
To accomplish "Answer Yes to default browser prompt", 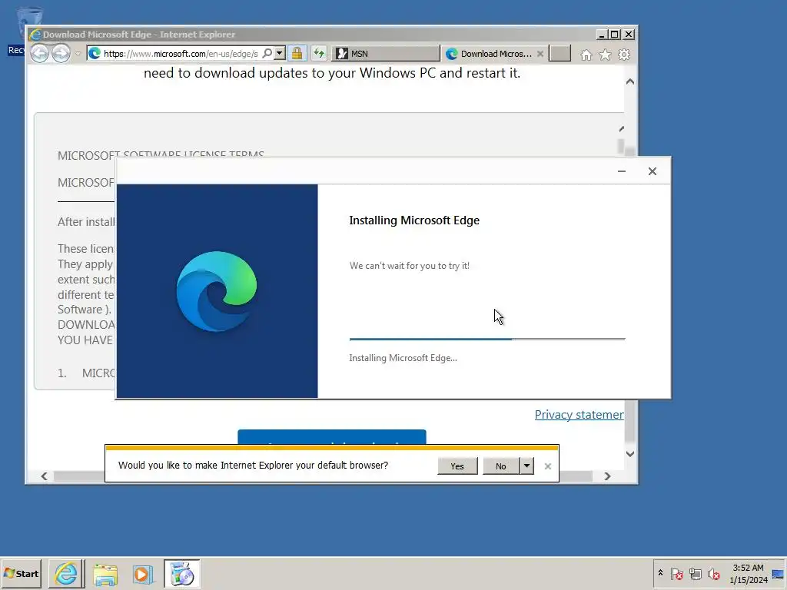I will (x=457, y=466).
